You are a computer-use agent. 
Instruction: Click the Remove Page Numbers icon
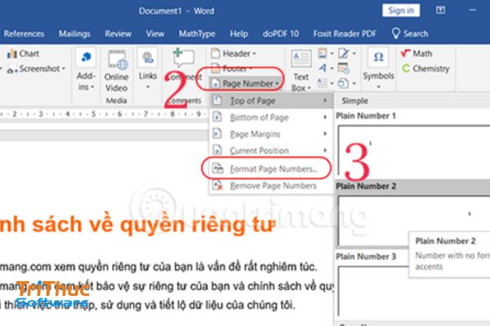(217, 185)
